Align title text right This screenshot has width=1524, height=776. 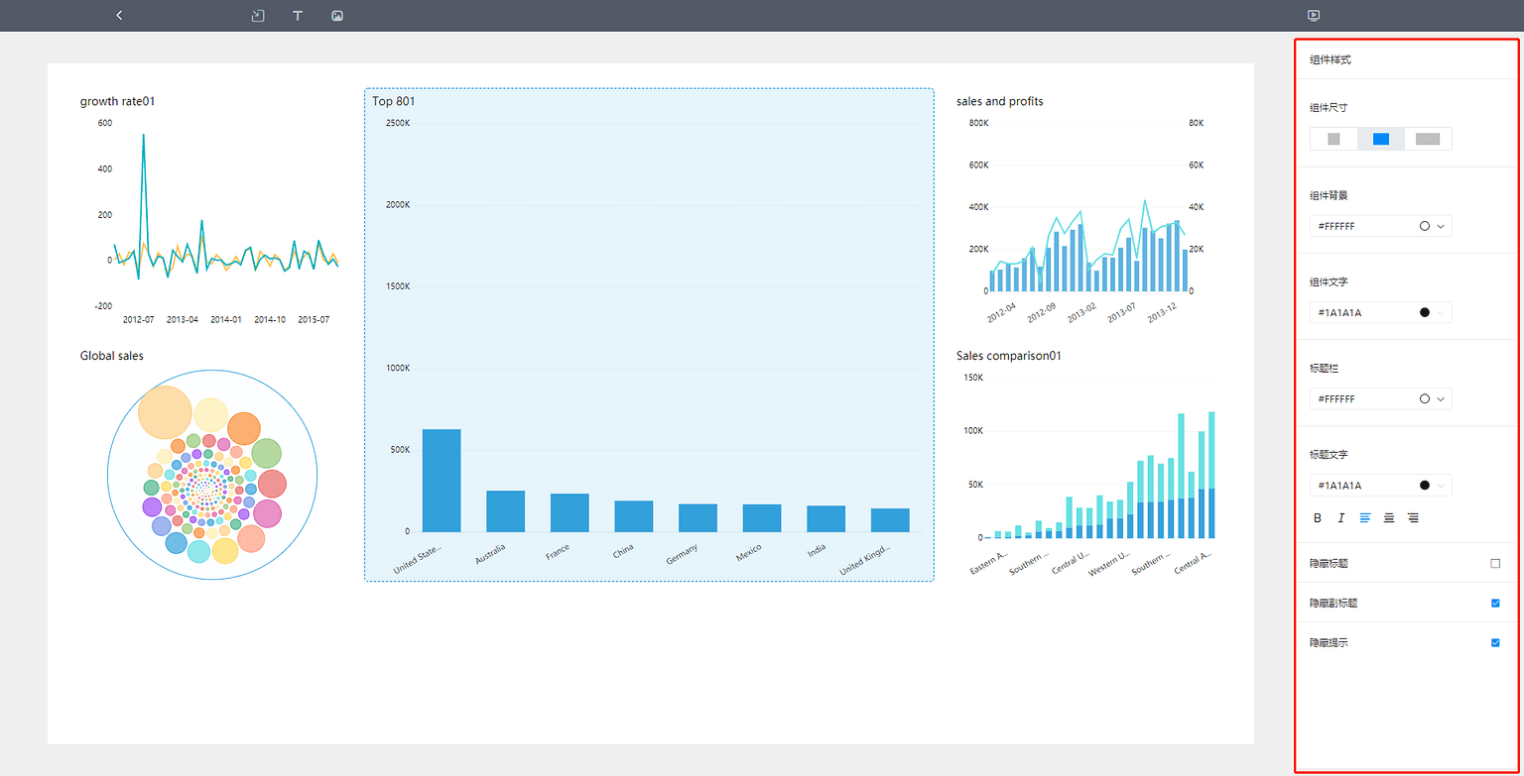[1413, 517]
